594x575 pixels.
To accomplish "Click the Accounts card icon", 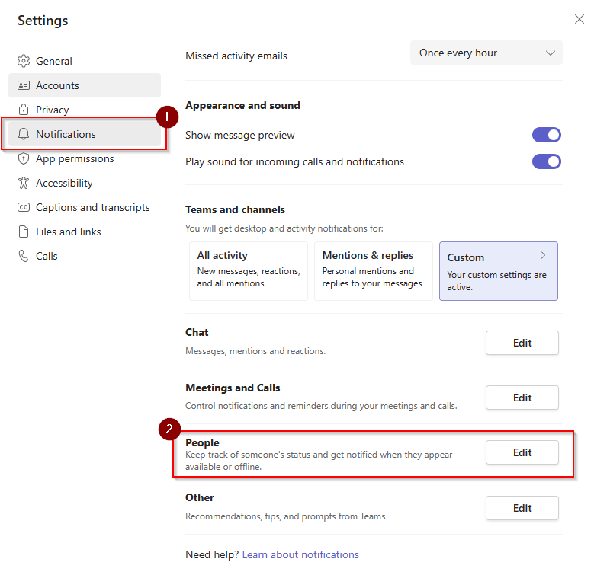I will 24,85.
